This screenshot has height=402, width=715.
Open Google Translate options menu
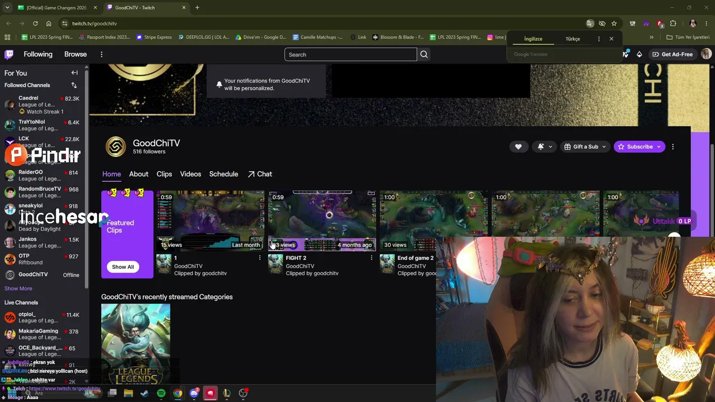(x=599, y=39)
